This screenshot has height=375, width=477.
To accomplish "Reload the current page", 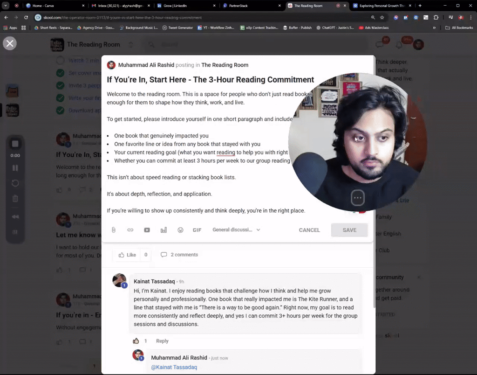I will coord(26,17).
